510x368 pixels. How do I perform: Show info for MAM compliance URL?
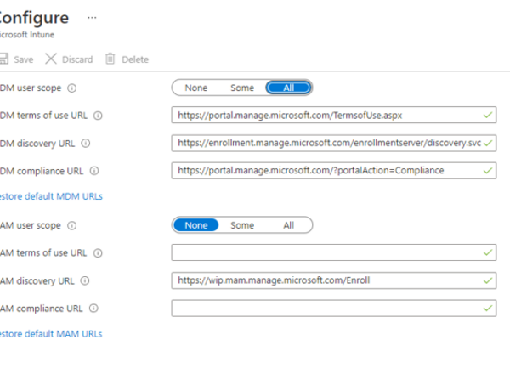pos(93,309)
